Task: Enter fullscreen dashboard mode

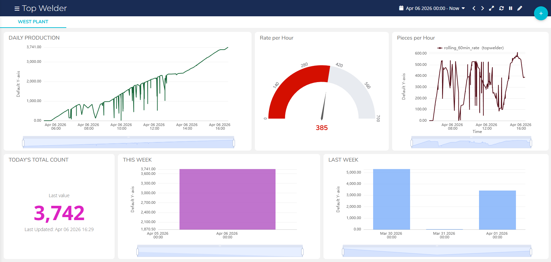Action: pos(491,8)
